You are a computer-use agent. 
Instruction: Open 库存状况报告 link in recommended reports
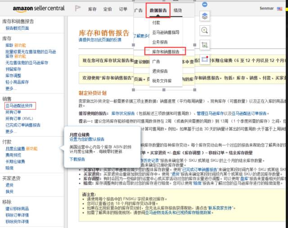point(123,113)
